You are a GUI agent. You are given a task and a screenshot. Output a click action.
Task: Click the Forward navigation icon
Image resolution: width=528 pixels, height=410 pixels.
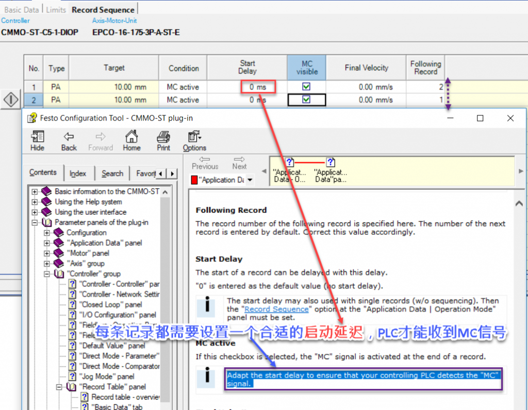tap(101, 141)
